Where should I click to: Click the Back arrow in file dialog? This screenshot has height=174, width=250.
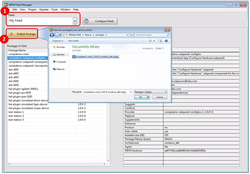click(52, 35)
